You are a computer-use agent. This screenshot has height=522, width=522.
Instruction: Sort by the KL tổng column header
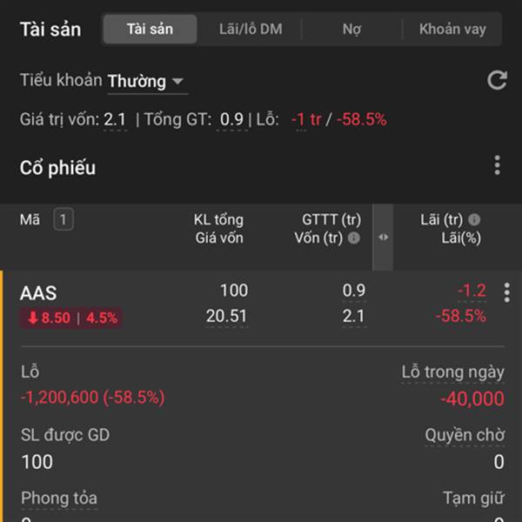217,220
